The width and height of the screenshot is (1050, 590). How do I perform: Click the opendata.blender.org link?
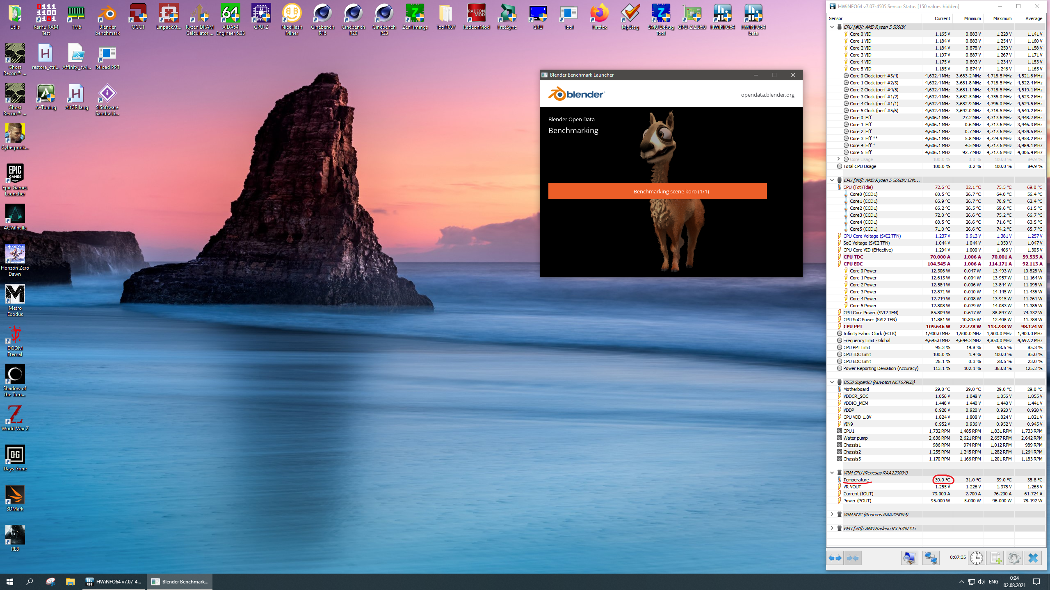[x=767, y=95]
